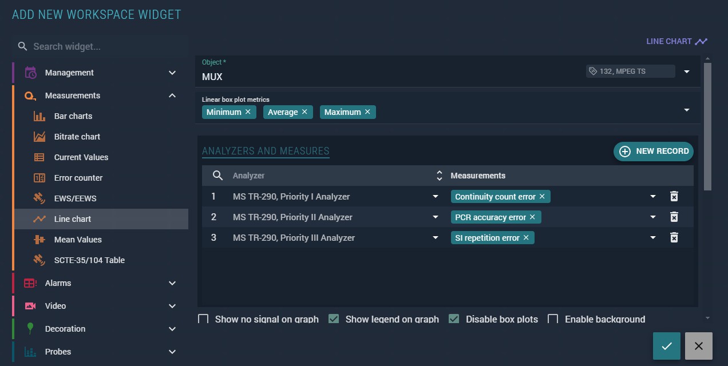The height and width of the screenshot is (366, 728).
Task: Expand the Alarms category
Action: [x=172, y=283]
